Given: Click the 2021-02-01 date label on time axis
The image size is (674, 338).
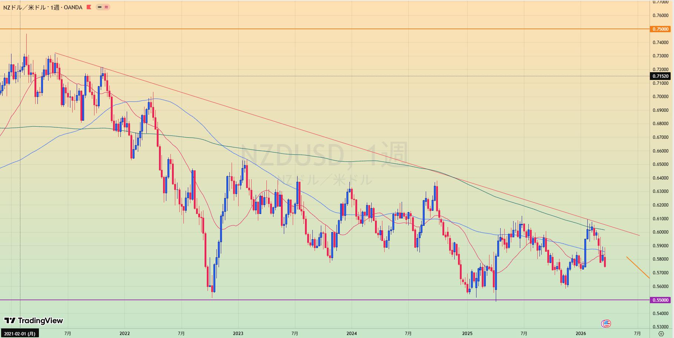Looking at the screenshot, I should [x=20, y=334].
